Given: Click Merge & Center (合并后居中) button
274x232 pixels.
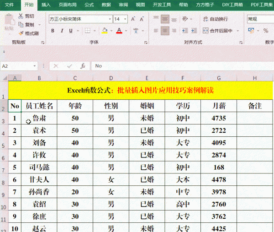Looking at the screenshot, I should 217,31.
